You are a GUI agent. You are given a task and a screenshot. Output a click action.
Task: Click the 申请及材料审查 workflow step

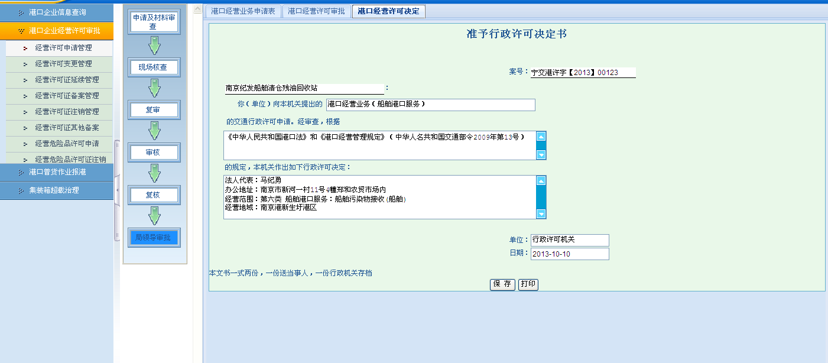point(154,22)
